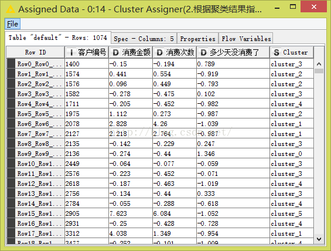Click customer number cell 3312
The image size is (331, 251).
click(87, 233)
